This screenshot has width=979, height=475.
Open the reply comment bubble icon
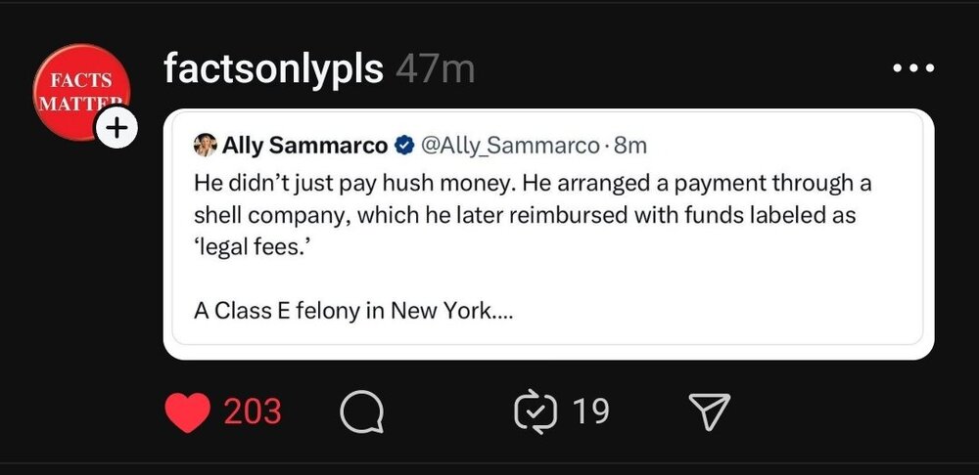pos(361,412)
